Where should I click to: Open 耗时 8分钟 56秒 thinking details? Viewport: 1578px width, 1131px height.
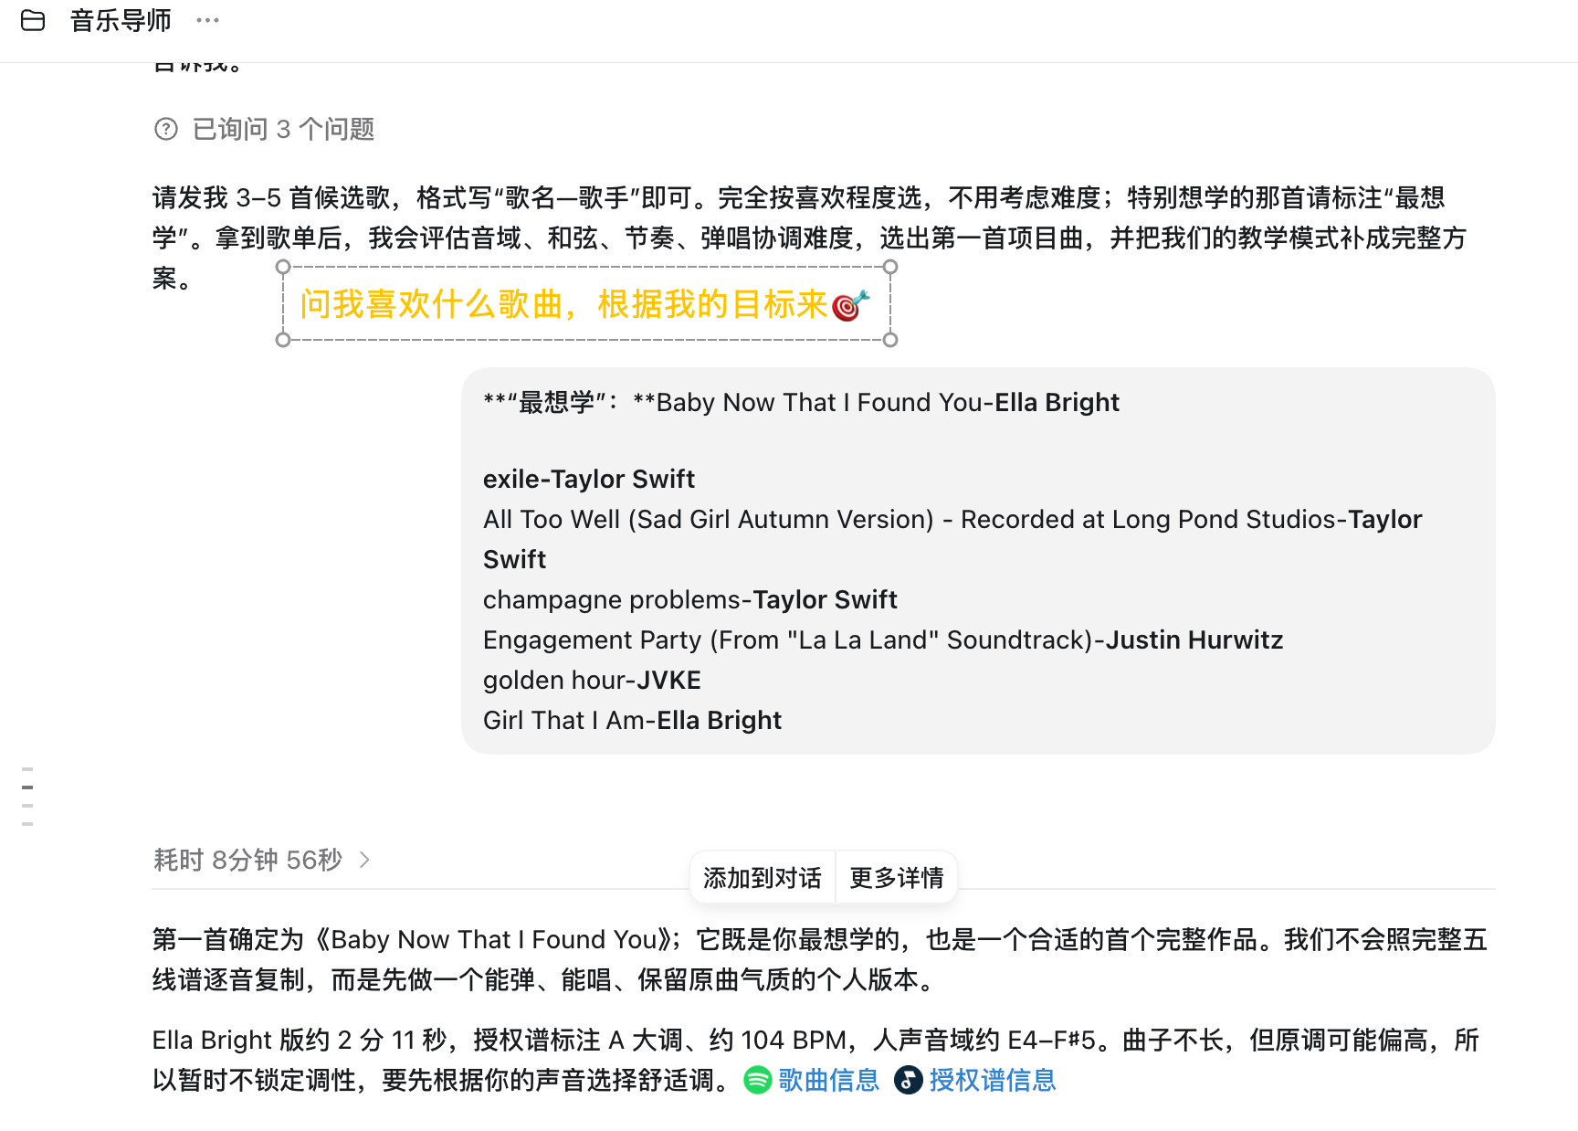[247, 860]
